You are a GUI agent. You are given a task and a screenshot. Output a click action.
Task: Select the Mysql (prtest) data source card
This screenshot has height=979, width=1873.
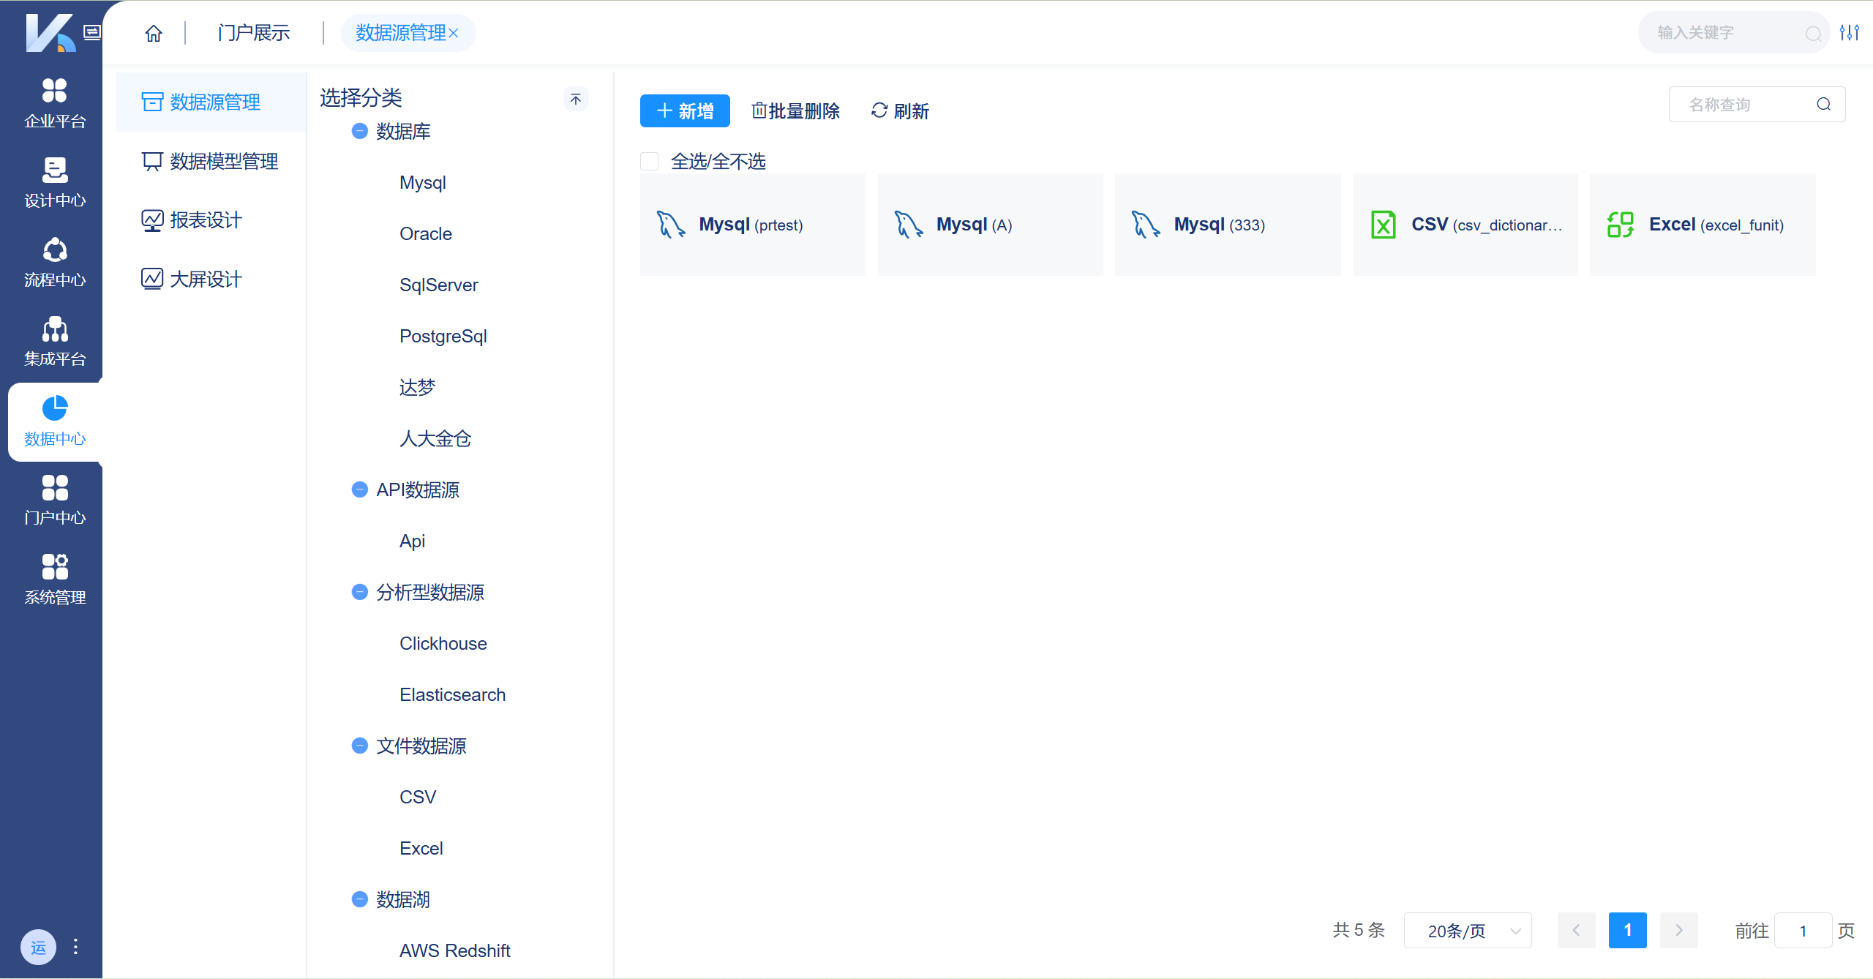(752, 225)
